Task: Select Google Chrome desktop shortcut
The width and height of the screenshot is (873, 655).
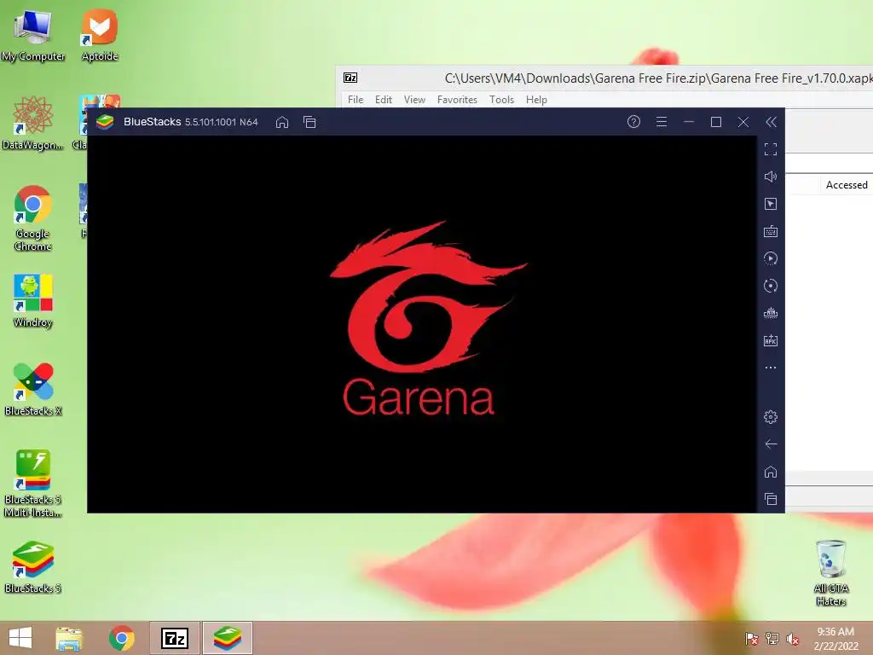Action: click(x=33, y=218)
